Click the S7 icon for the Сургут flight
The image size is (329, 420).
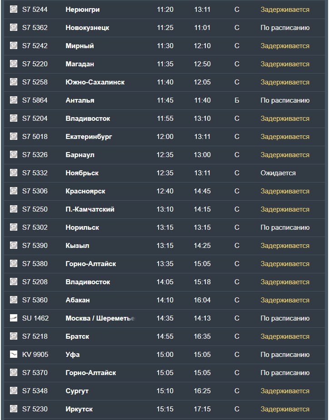tap(14, 390)
